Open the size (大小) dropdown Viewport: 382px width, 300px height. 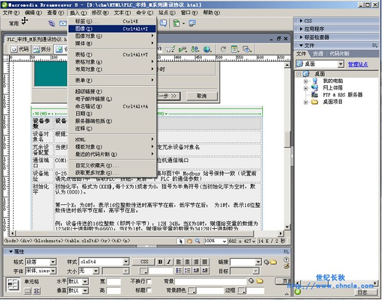pyautogui.click(x=96, y=271)
